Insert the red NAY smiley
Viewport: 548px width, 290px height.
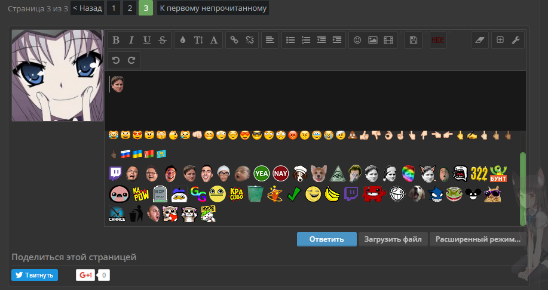click(x=281, y=174)
